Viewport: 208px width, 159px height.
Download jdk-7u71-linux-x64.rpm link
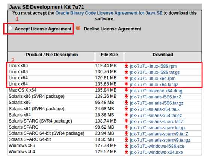152,79
